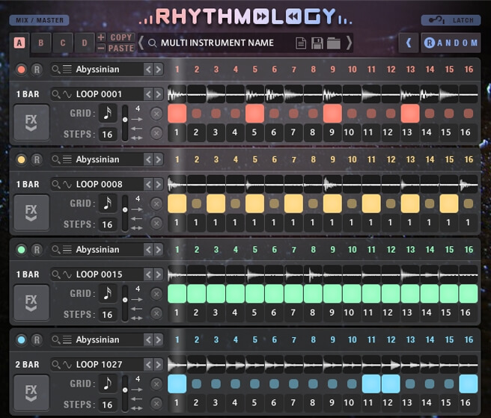Image resolution: width=491 pixels, height=418 pixels.
Task: Click waveform slice 9 of LOOP 0001
Action: click(332, 94)
